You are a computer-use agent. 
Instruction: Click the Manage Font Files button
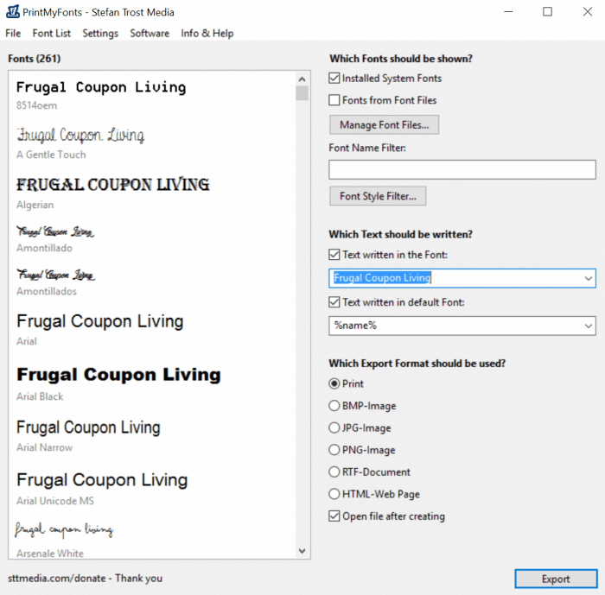pos(384,125)
